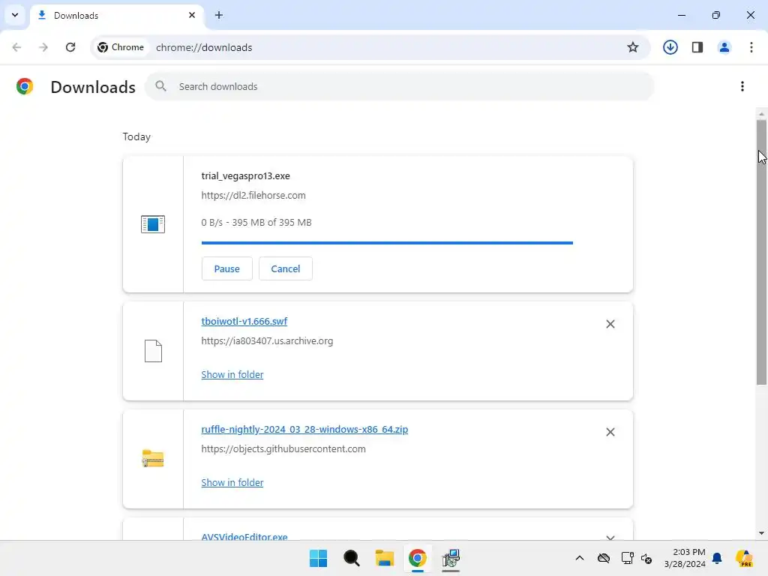Close the Downloads tab
This screenshot has height=576, width=768.
pos(192,15)
